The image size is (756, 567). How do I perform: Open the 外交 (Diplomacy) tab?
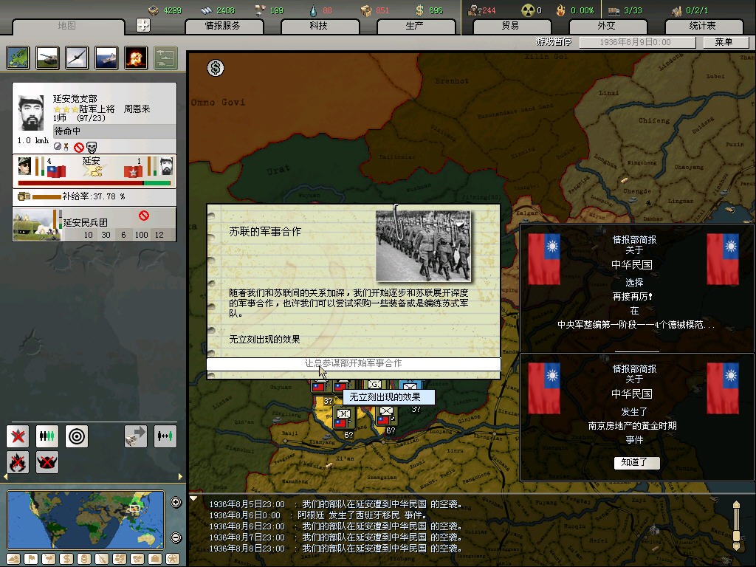click(606, 26)
